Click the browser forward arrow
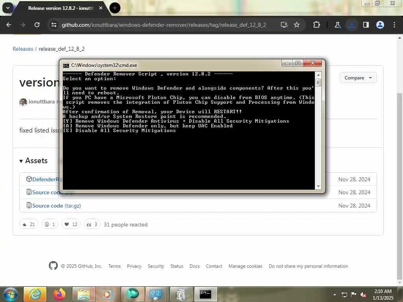Viewport: 403px width, 302px height. 23,25
